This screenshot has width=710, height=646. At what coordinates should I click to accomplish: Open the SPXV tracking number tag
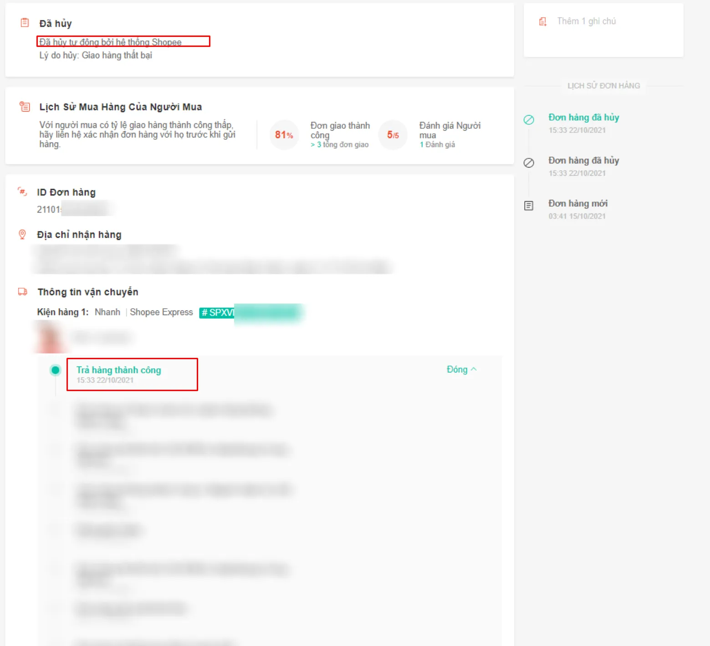coord(251,312)
